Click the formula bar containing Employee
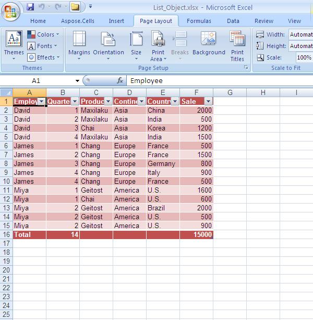The width and height of the screenshot is (313, 320). [220, 81]
